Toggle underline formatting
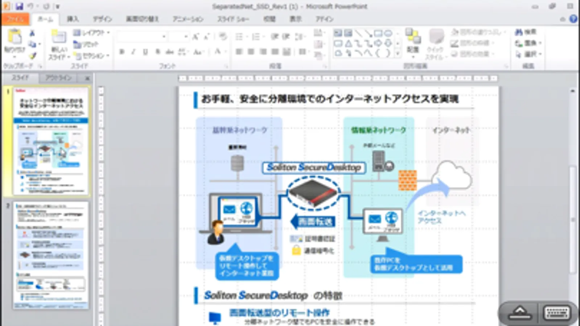 145,52
